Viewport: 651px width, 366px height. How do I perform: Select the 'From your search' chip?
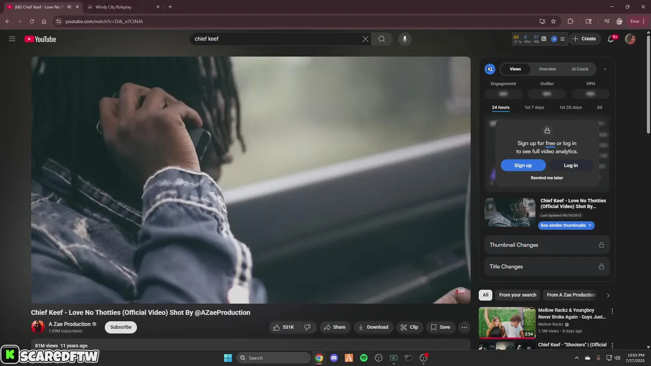coord(518,295)
